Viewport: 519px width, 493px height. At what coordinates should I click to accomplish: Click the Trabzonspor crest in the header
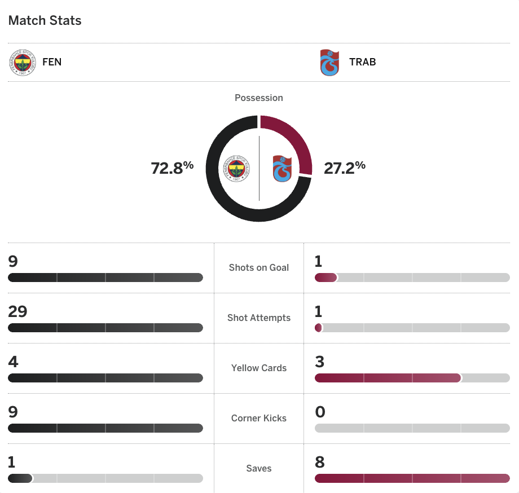(x=329, y=62)
